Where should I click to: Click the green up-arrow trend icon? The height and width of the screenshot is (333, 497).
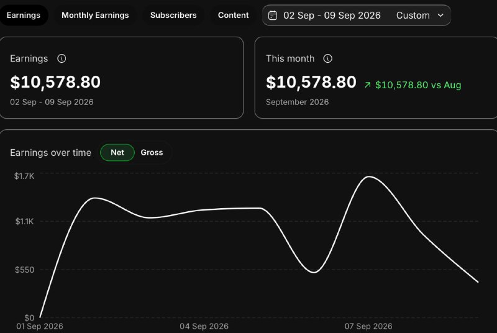click(367, 85)
